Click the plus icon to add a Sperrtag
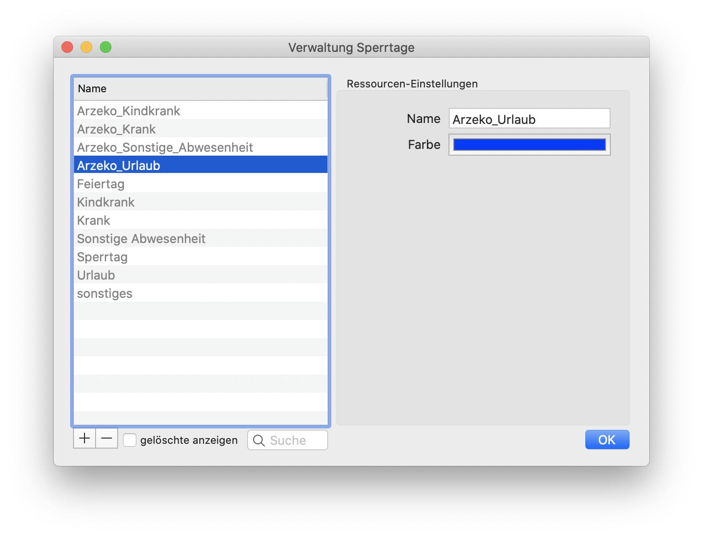Screen dimensions: 703x537 85,439
